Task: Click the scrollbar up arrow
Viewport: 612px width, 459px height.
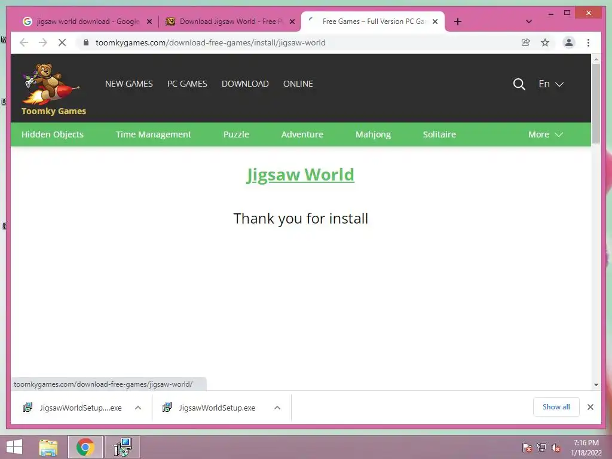Action: click(x=596, y=59)
